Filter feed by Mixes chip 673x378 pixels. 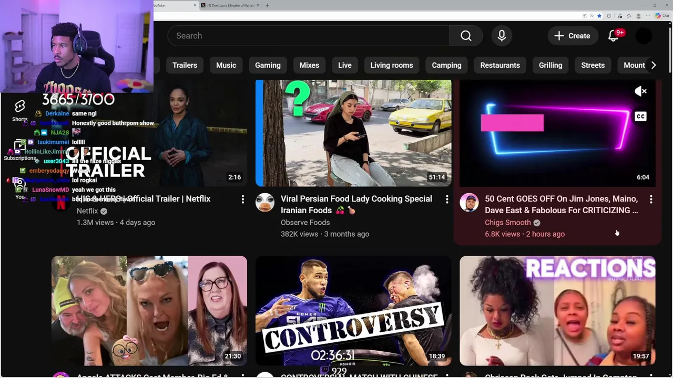pyautogui.click(x=309, y=65)
